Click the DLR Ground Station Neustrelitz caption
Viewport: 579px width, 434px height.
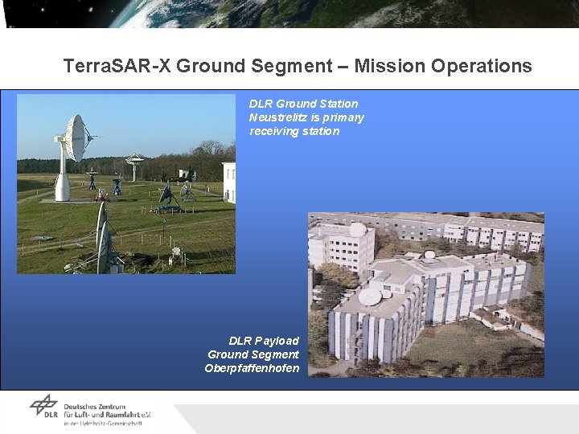point(306,117)
